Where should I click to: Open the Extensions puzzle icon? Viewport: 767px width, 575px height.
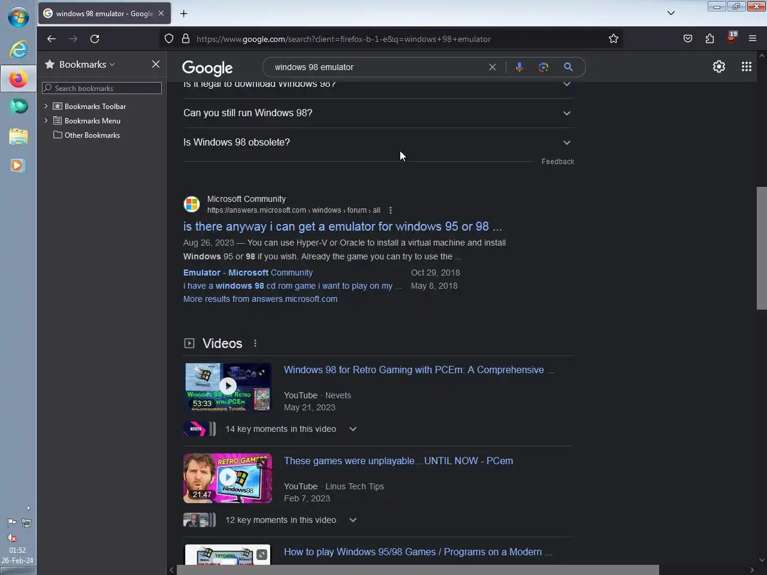click(709, 39)
